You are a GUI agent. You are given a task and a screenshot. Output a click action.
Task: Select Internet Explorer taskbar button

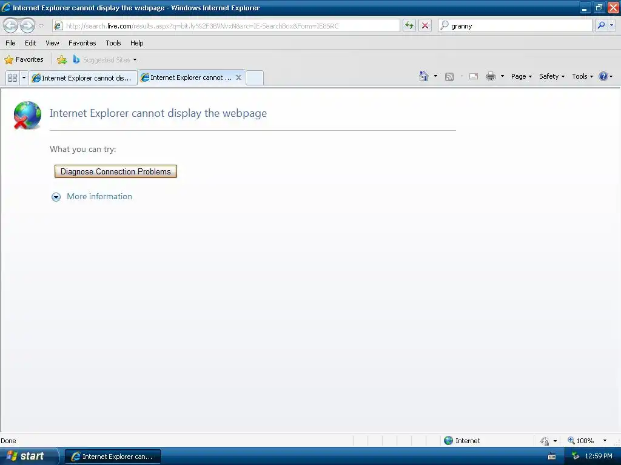[x=112, y=457]
